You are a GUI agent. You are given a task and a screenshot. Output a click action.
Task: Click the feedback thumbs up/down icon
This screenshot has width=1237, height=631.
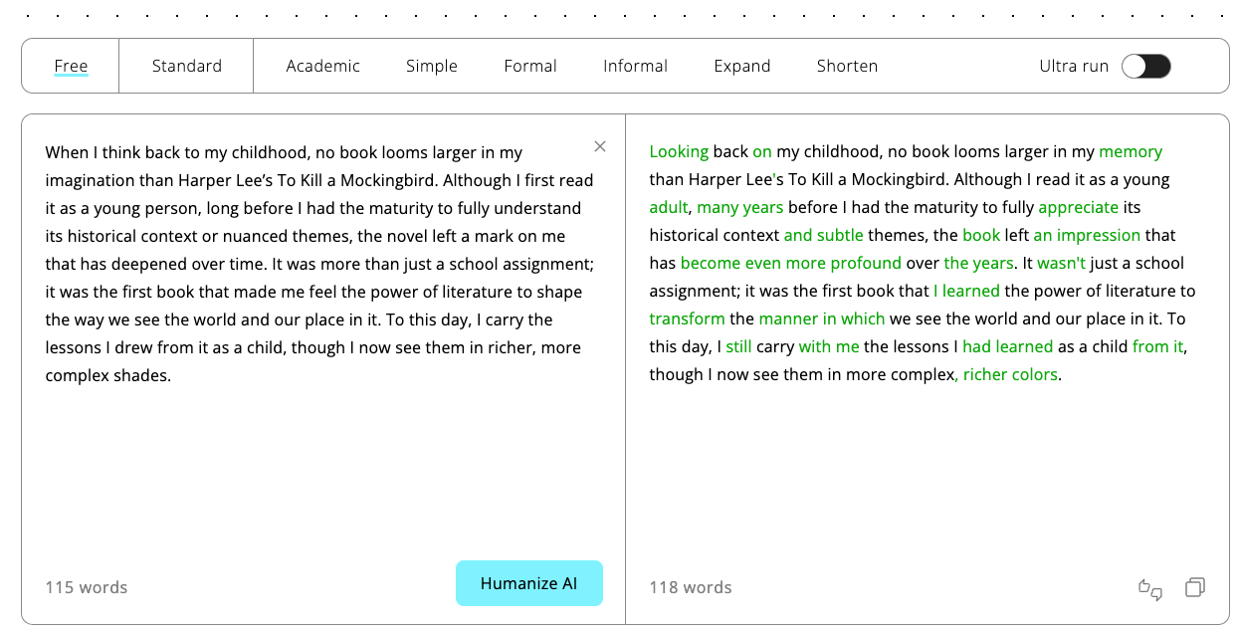(x=1150, y=588)
